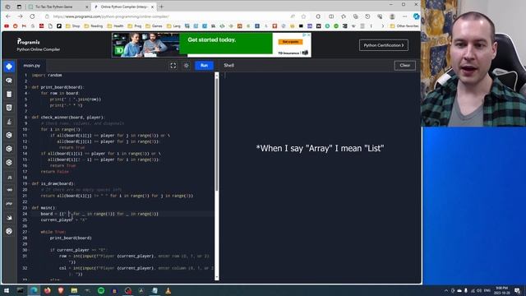Open the SQL database editor icon
Image resolution: width=526 pixels, height=296 pixels.
click(x=9, y=95)
